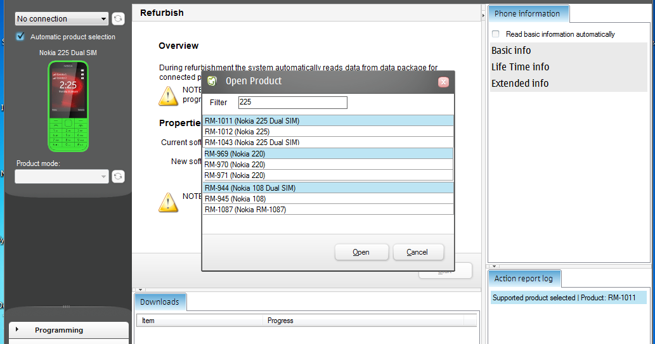The image size is (655, 344).
Task: Close the Open Product dialog
Action: pyautogui.click(x=444, y=82)
